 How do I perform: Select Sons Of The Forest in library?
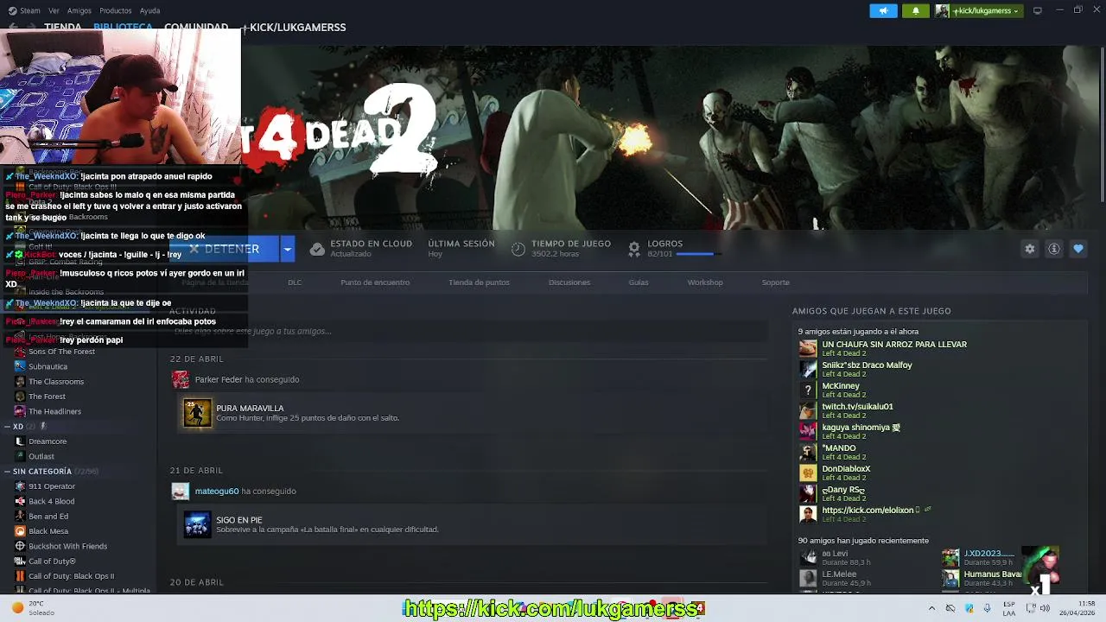(x=61, y=352)
